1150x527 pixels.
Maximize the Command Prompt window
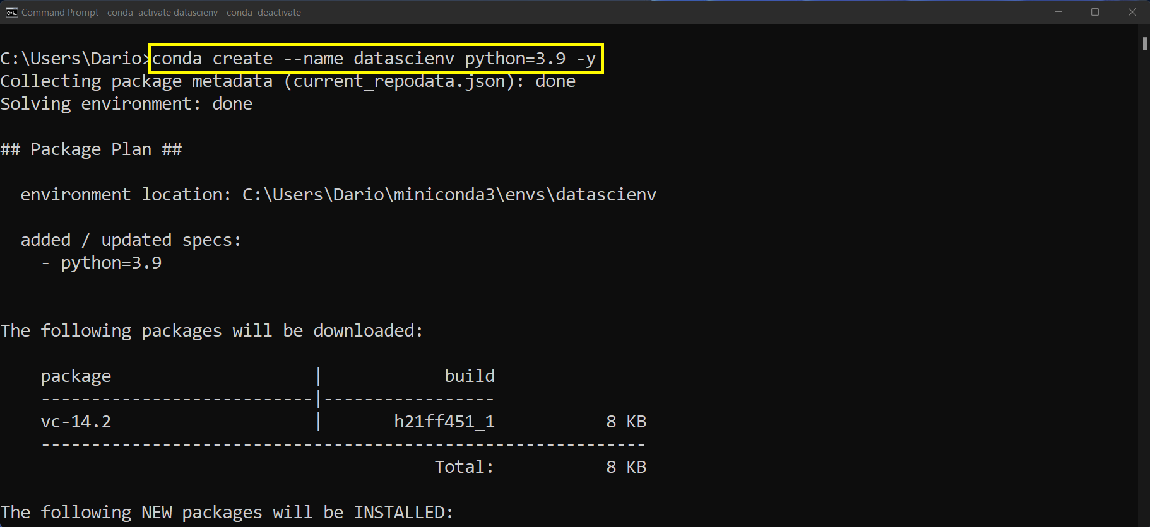tap(1095, 13)
